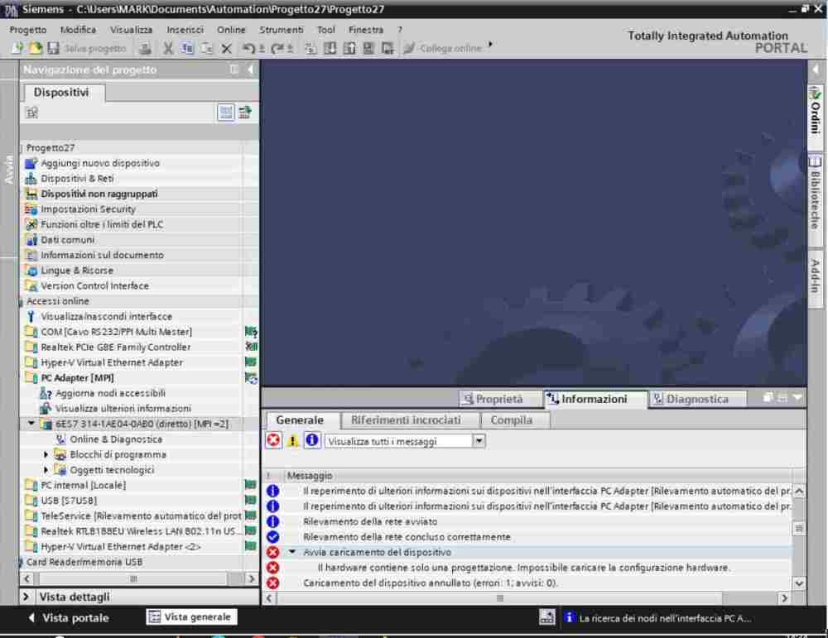Collapse the project navigation panel arrow

(x=250, y=70)
